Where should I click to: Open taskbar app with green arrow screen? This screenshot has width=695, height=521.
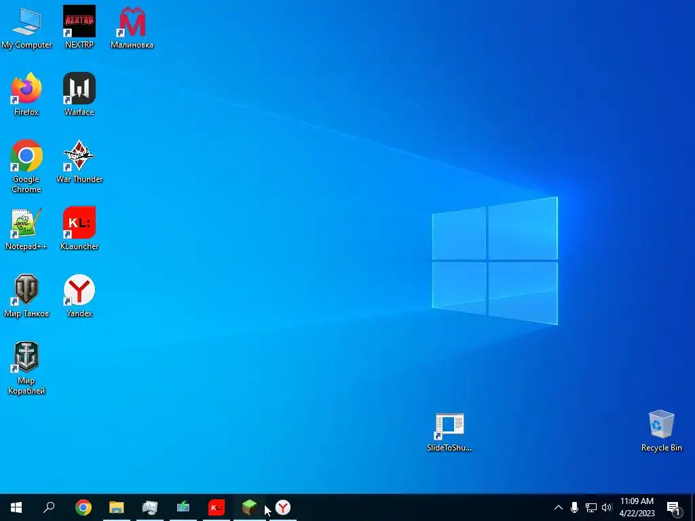coord(183,507)
